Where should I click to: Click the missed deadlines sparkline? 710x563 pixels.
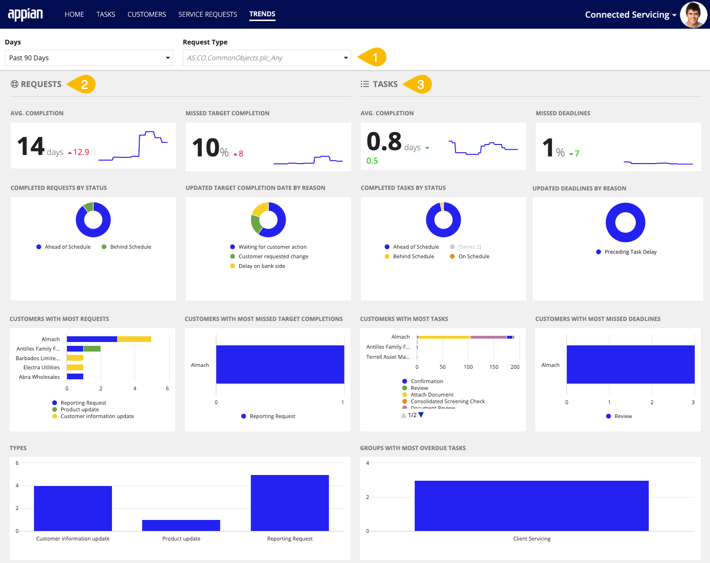tap(658, 163)
